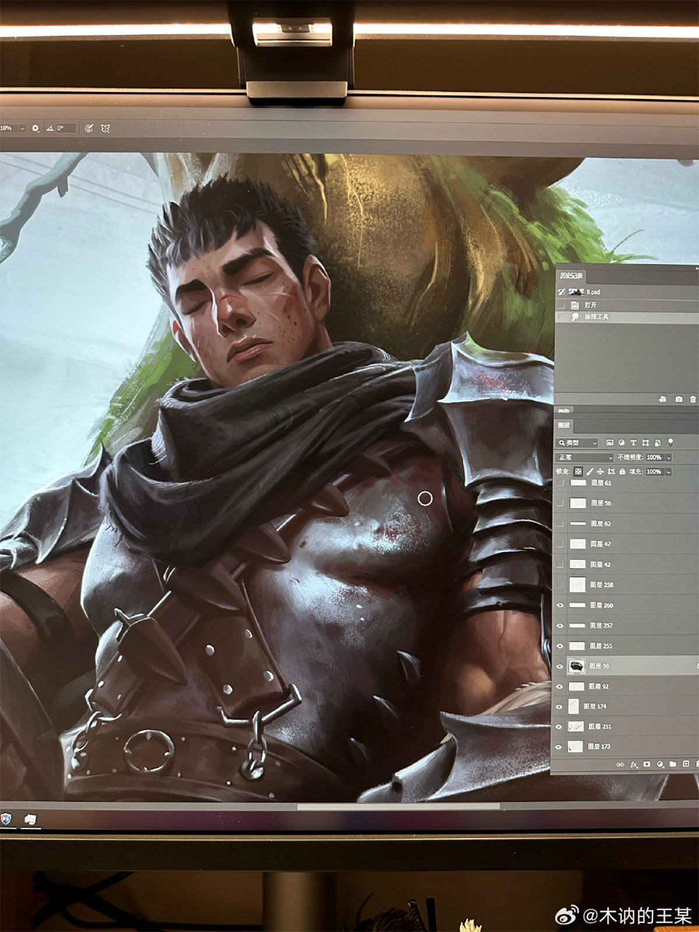699x932 pixels.
Task: Switch to the 历史记录 History tab
Action: [571, 276]
